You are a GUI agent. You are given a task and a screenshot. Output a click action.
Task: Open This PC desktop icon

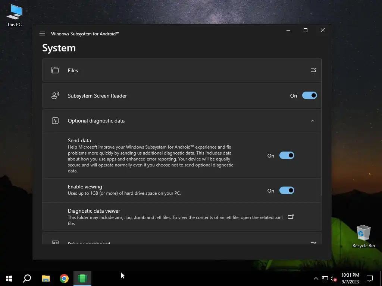pos(15,15)
